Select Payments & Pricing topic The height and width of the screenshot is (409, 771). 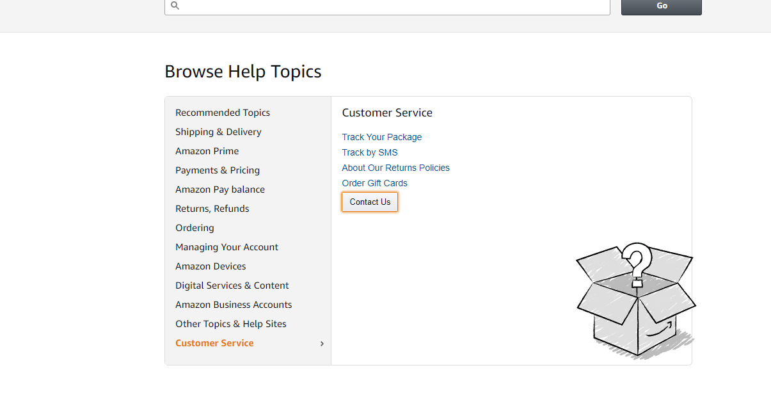click(218, 170)
